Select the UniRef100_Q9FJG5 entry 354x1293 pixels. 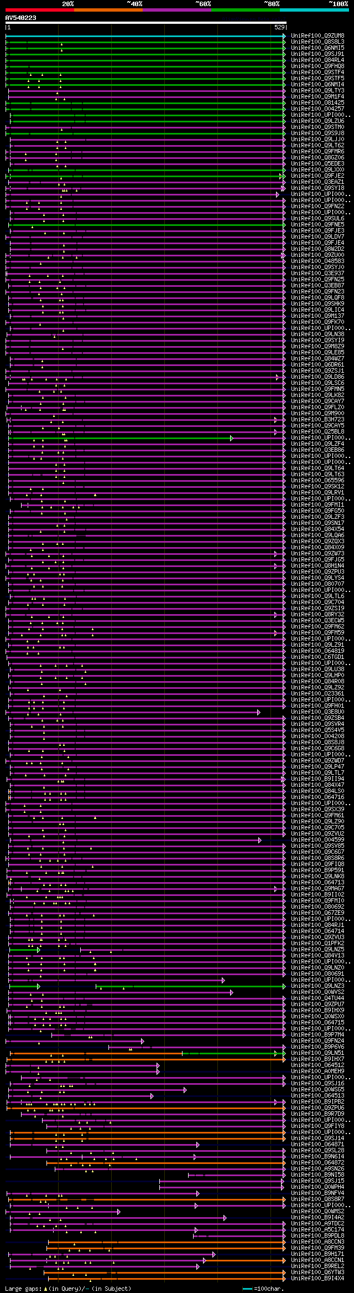point(317,560)
